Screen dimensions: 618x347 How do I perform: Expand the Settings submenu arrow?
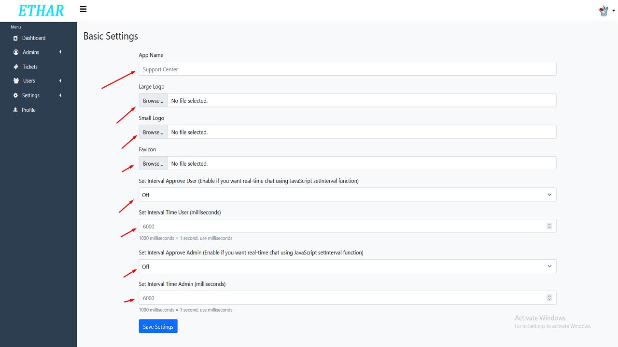click(x=60, y=95)
